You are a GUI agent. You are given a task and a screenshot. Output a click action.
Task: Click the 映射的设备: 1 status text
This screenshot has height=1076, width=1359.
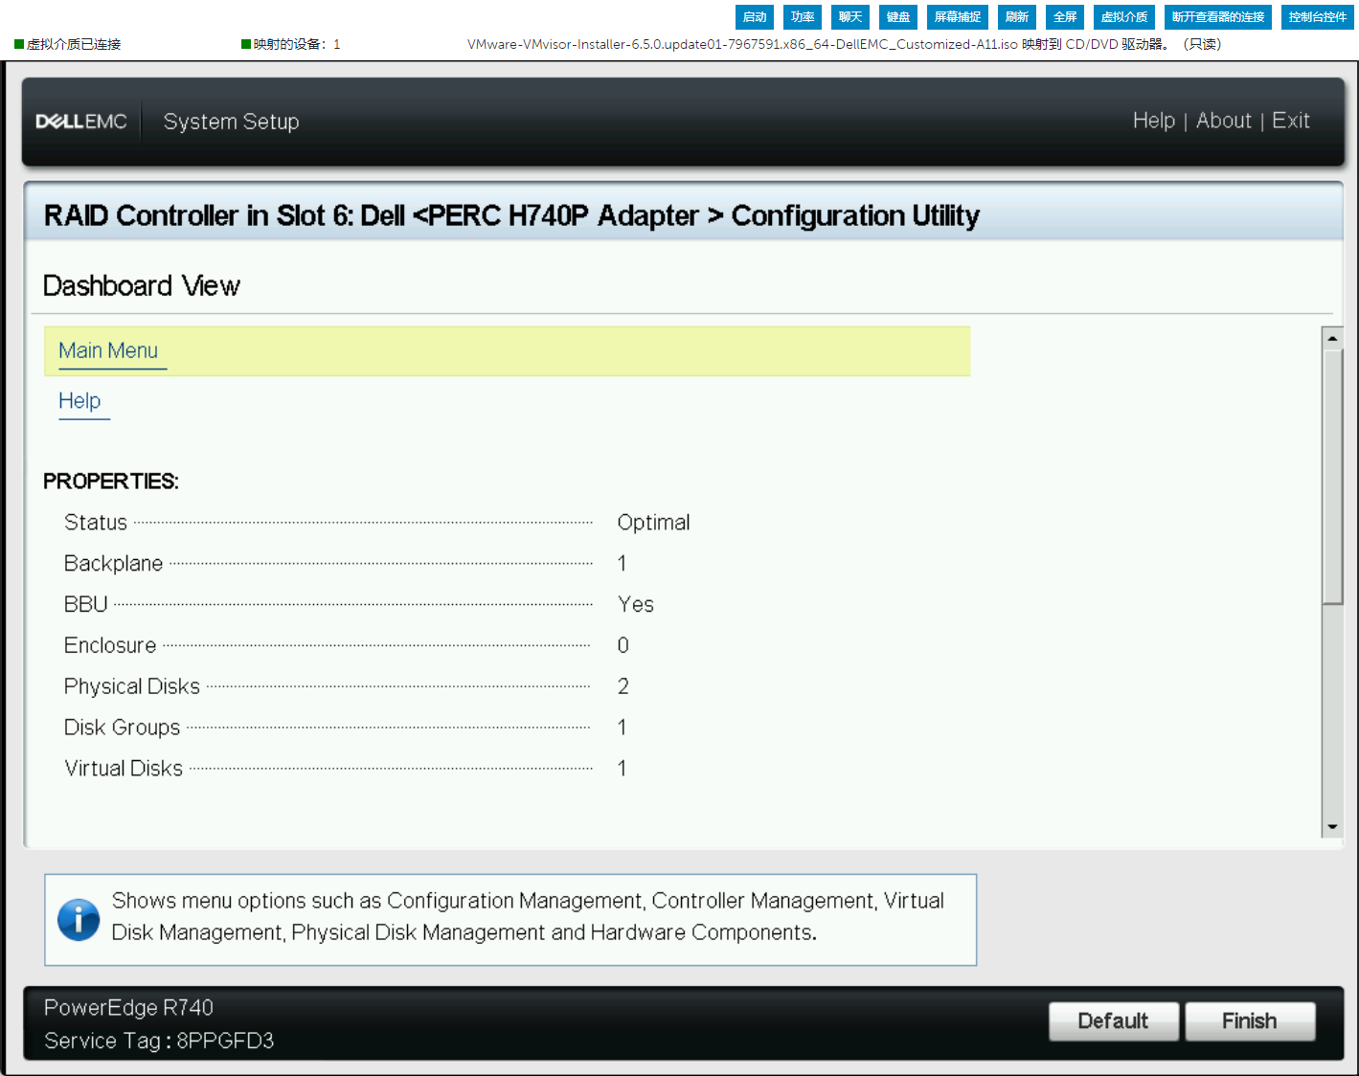pyautogui.click(x=291, y=44)
